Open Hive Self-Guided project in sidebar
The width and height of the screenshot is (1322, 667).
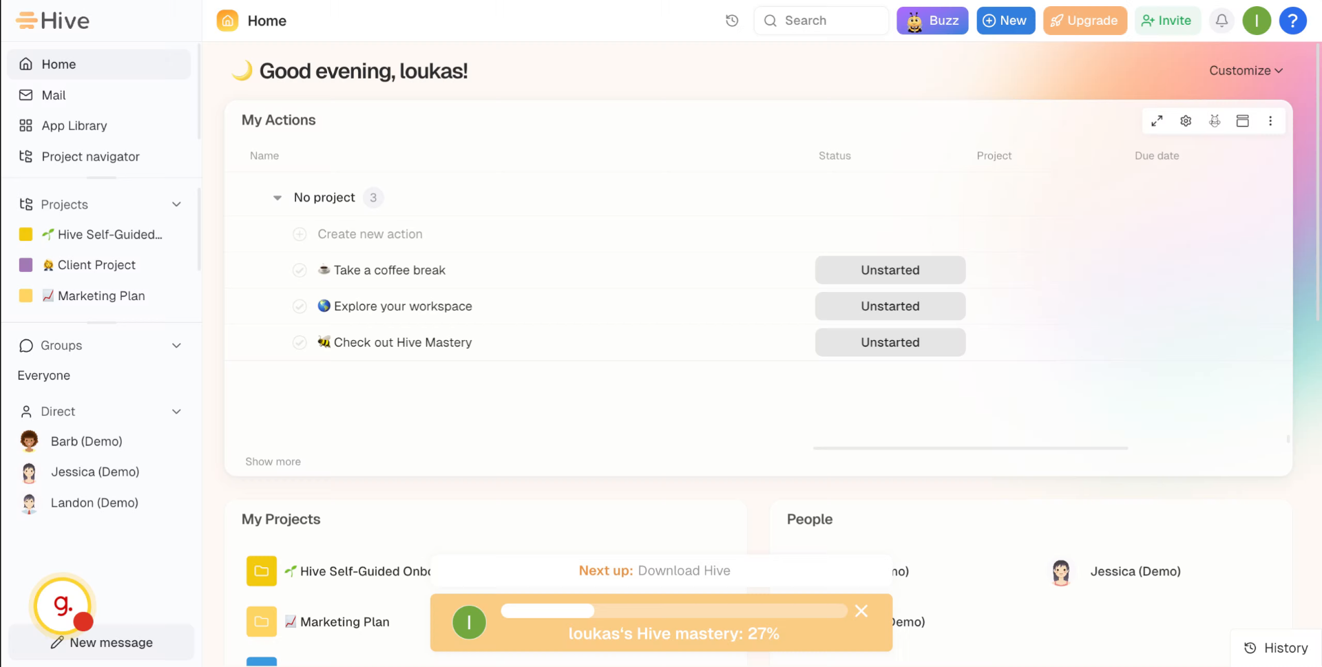click(x=102, y=235)
